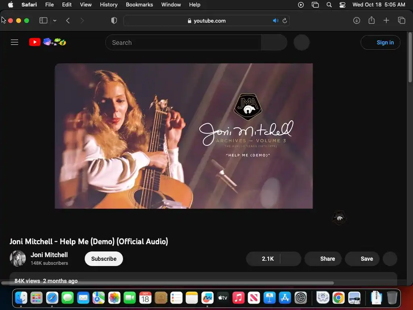Subscribe to the Joni Mitchell channel
Viewport: 413px width, 310px height.
(104, 259)
